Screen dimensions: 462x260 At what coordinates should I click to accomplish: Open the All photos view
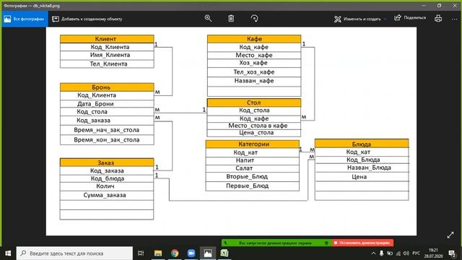[25, 19]
